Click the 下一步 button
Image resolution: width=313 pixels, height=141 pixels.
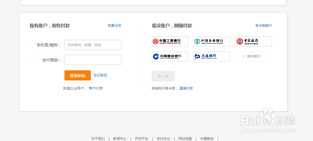(163, 76)
